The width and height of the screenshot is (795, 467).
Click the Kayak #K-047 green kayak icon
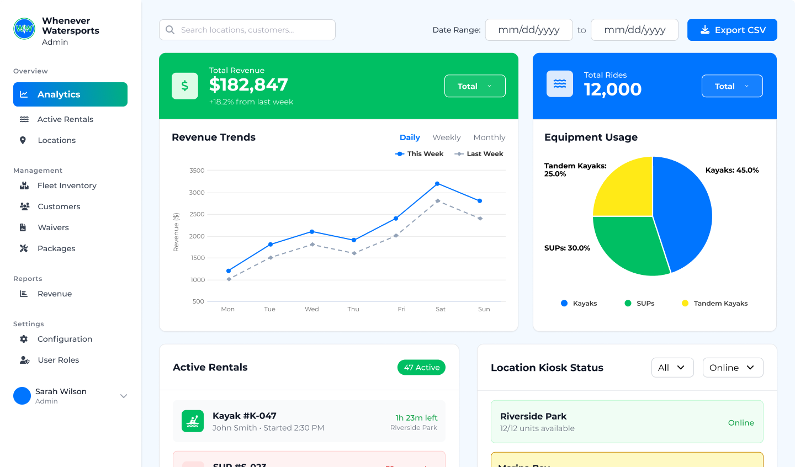click(193, 421)
